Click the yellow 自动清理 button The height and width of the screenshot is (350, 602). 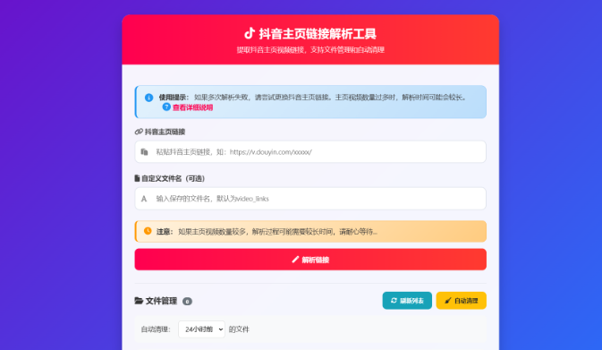pos(461,301)
